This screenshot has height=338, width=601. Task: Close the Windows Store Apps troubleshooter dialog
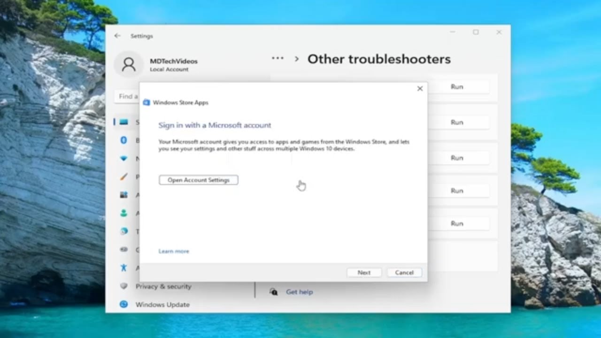click(420, 89)
